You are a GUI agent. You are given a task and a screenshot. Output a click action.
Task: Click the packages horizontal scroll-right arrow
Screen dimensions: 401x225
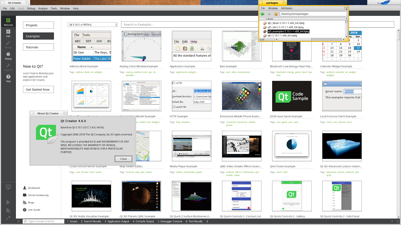[344, 39]
